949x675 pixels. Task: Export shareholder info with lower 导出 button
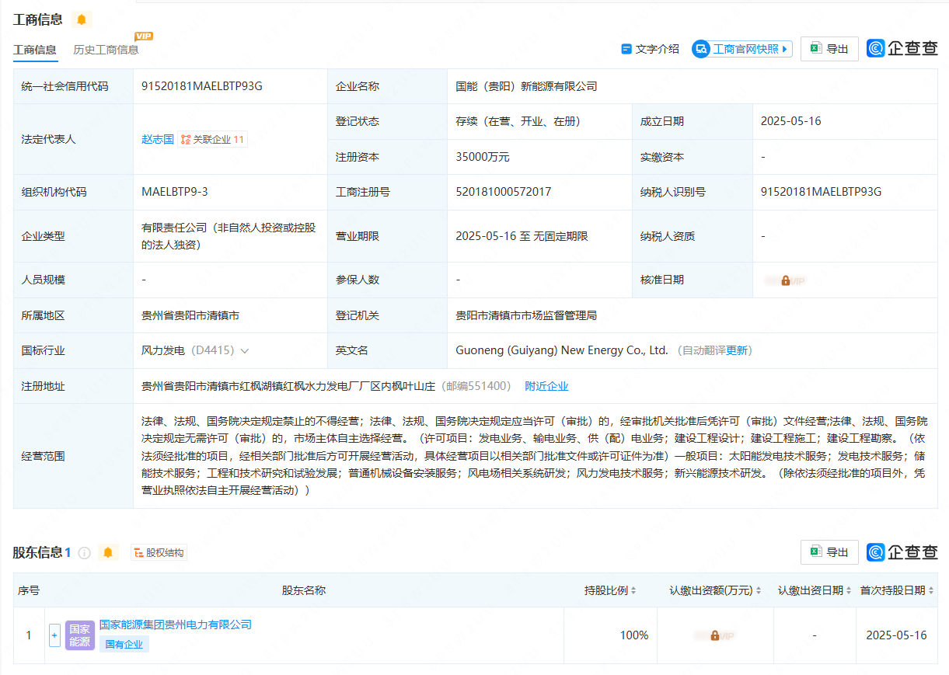pos(829,552)
